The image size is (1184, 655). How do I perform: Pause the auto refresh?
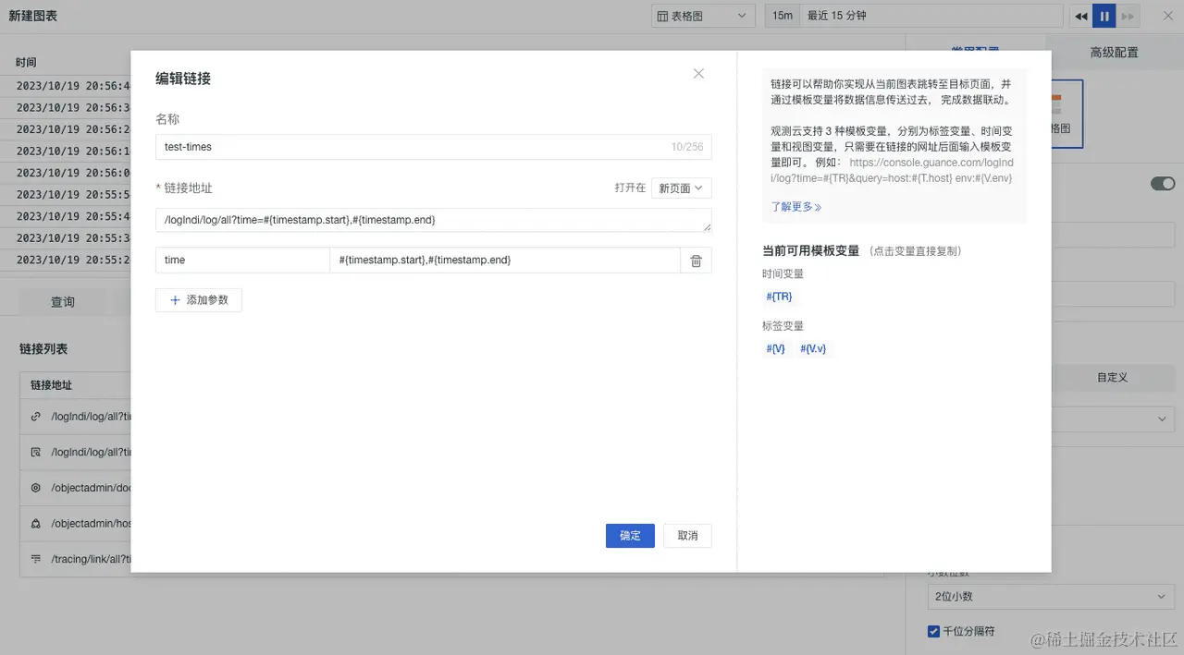(1104, 16)
